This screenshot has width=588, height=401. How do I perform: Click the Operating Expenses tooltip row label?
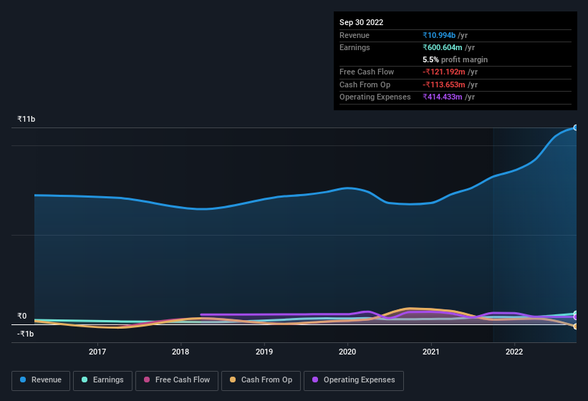[x=375, y=97]
